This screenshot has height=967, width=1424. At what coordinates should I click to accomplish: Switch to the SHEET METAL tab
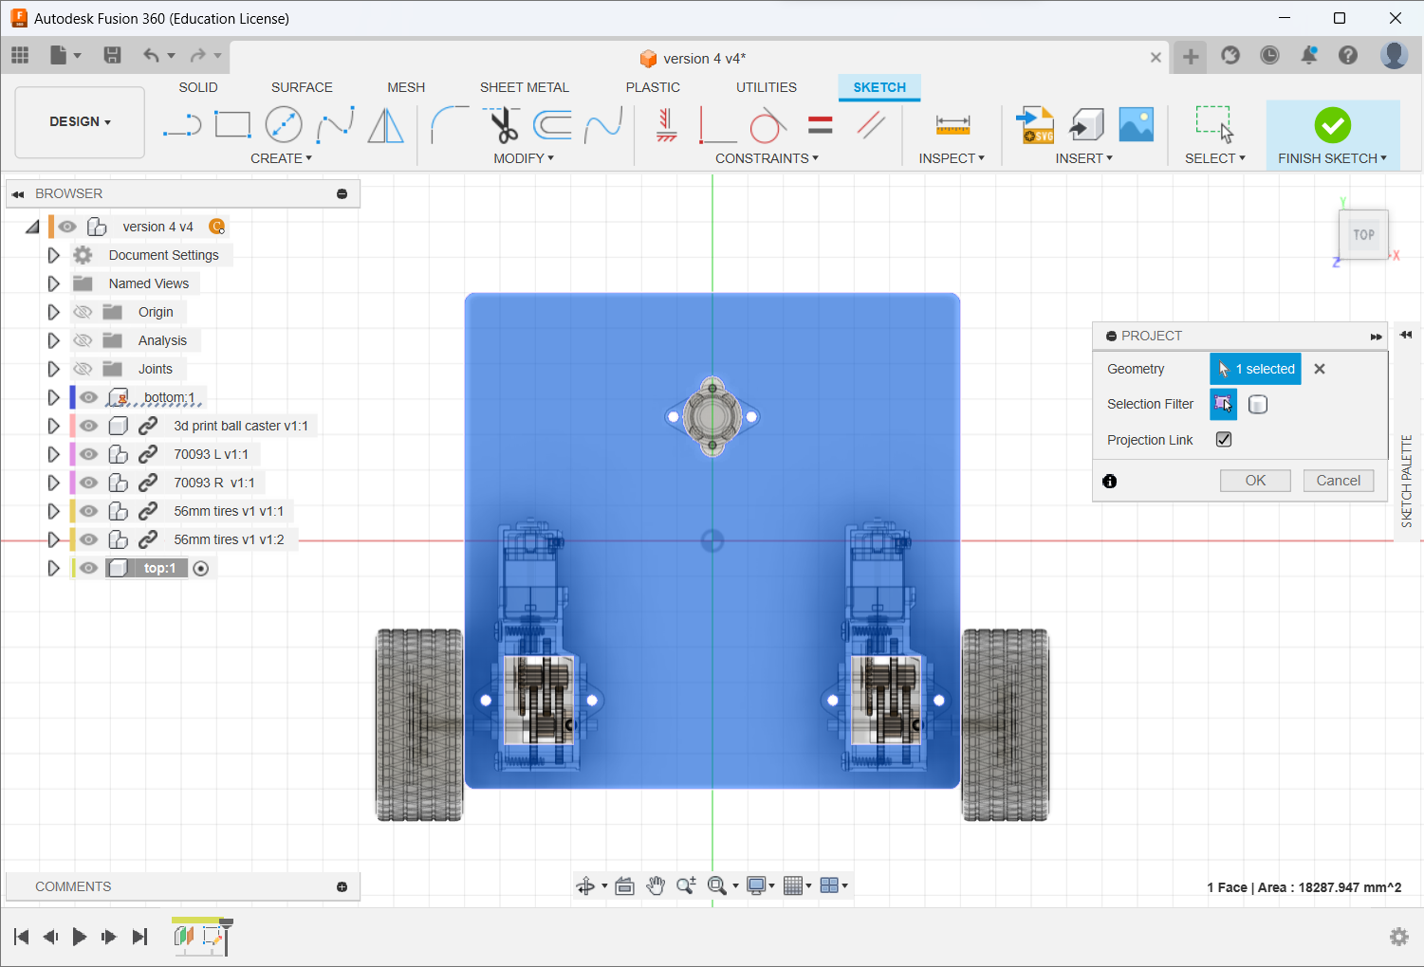[x=524, y=87]
